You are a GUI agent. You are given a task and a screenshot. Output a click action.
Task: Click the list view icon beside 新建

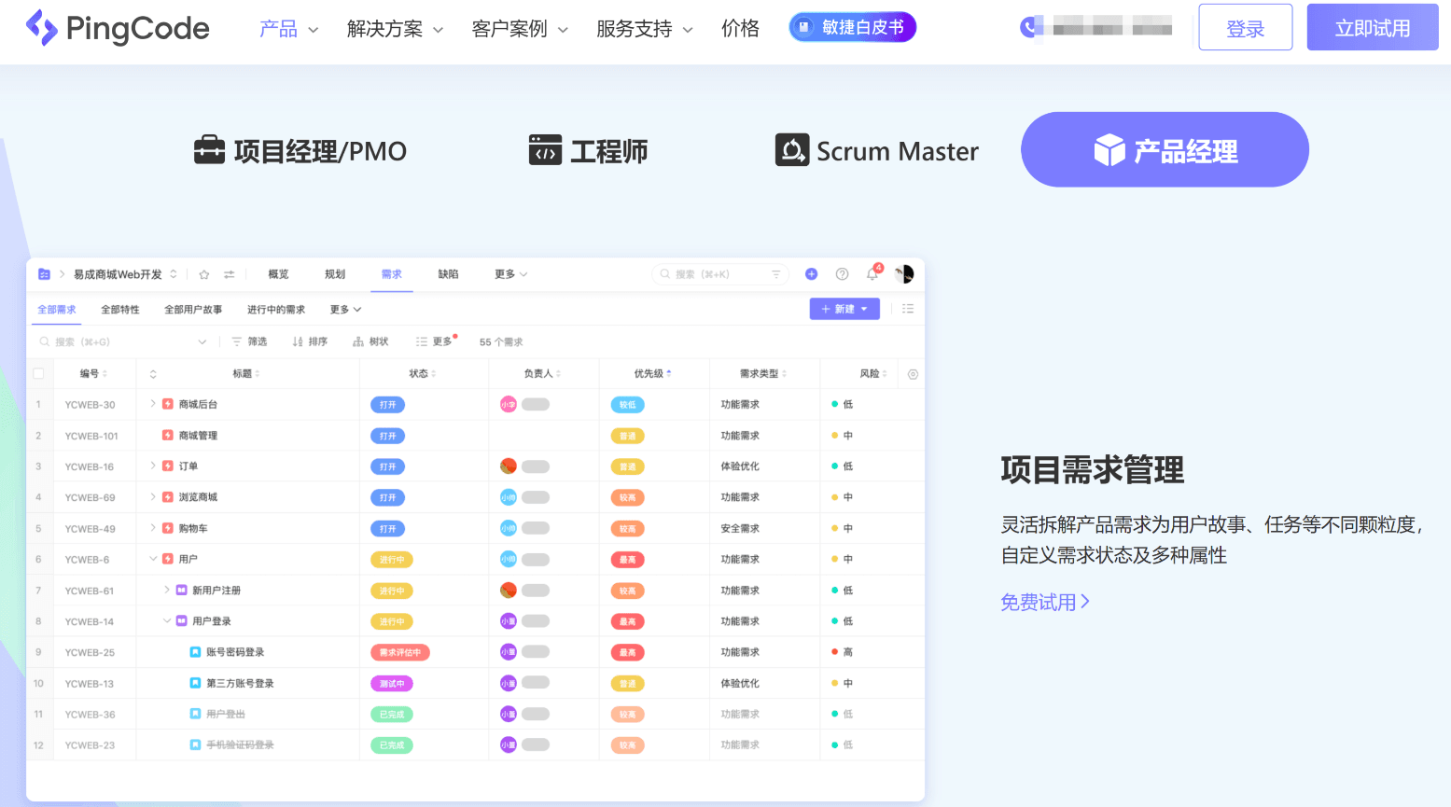[908, 309]
